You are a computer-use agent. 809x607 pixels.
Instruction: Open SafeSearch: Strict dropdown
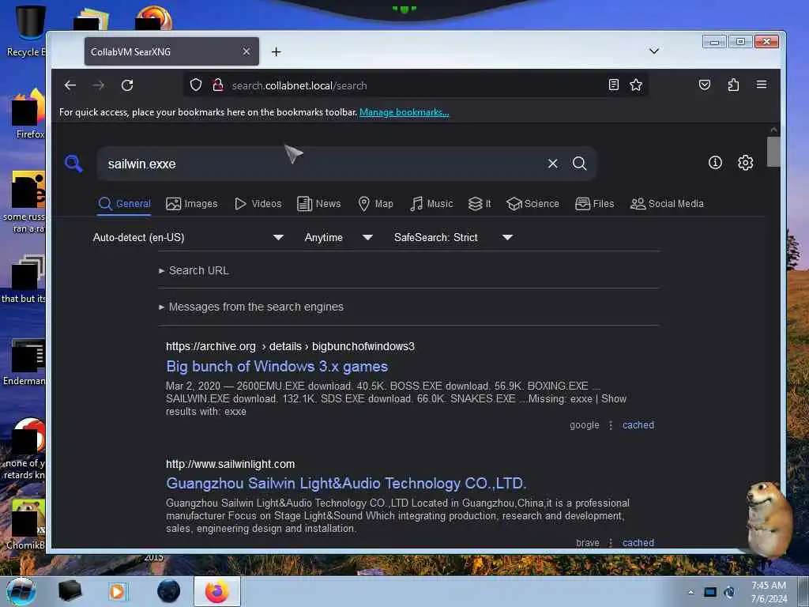click(453, 237)
